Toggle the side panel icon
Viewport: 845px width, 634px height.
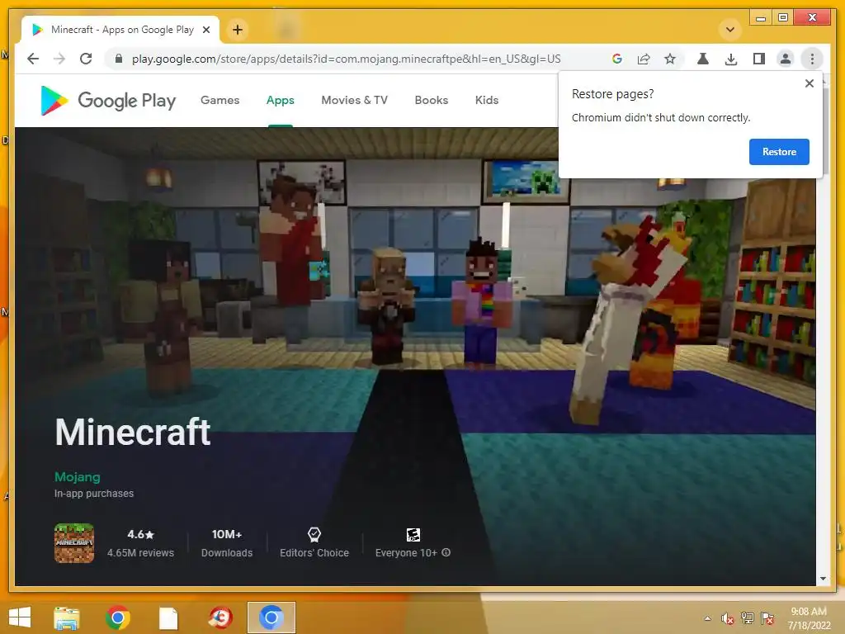point(759,59)
